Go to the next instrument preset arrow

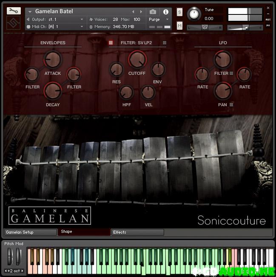[x=141, y=12]
